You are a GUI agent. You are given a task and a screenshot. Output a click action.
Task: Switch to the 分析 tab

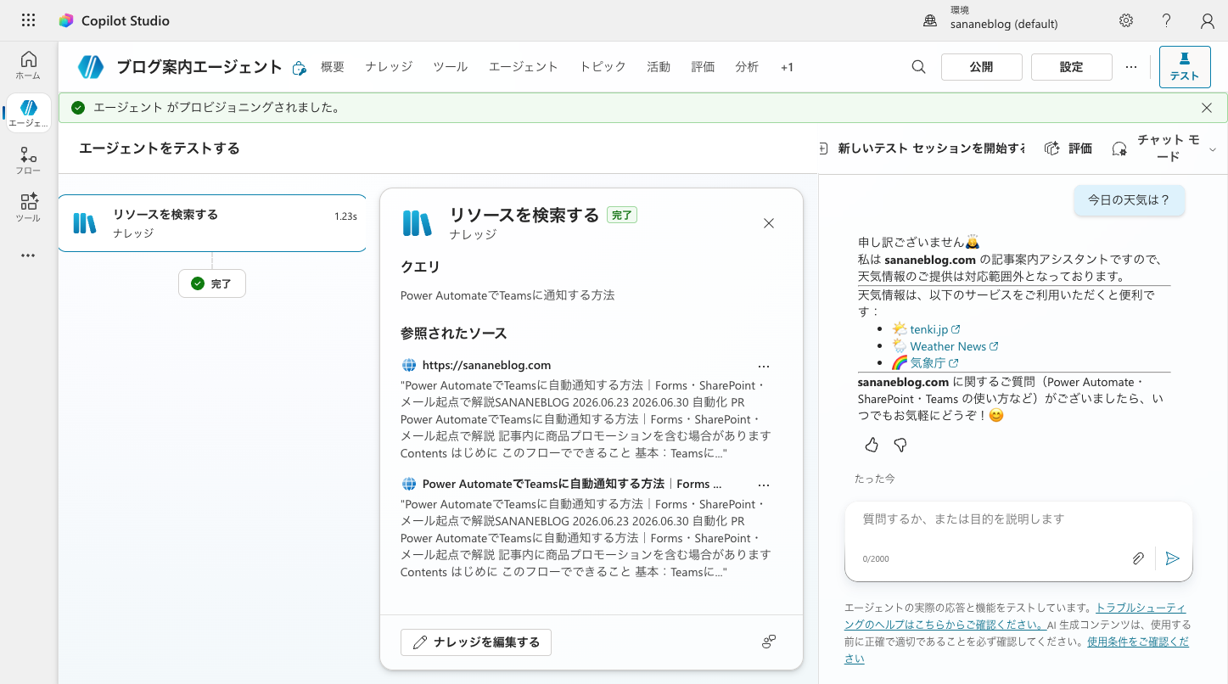coord(747,67)
